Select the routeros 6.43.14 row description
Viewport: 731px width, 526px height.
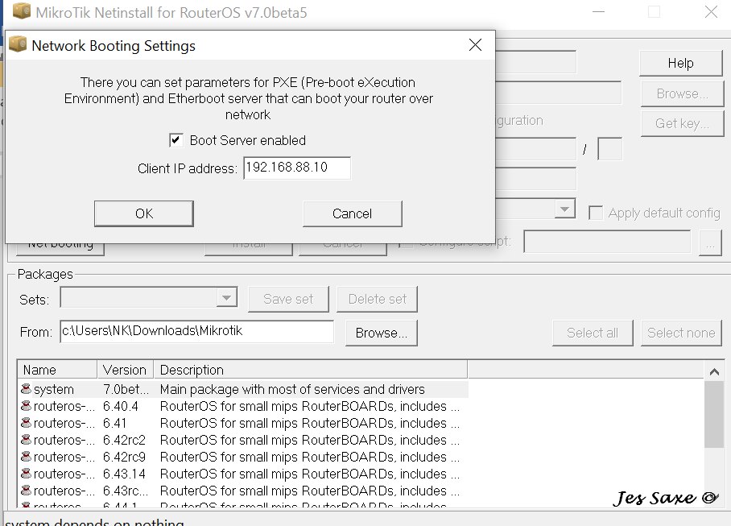(x=310, y=474)
